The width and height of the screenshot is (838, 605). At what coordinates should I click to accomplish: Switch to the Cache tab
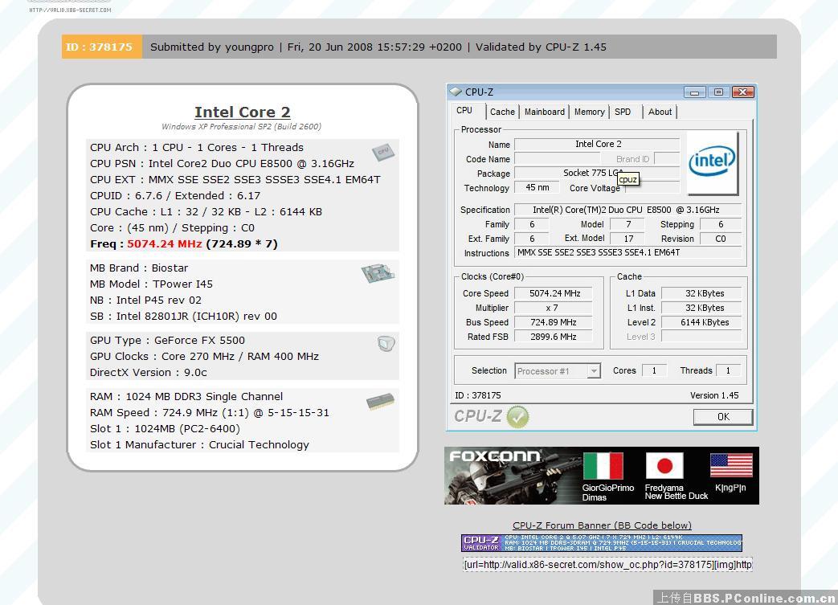click(x=502, y=112)
